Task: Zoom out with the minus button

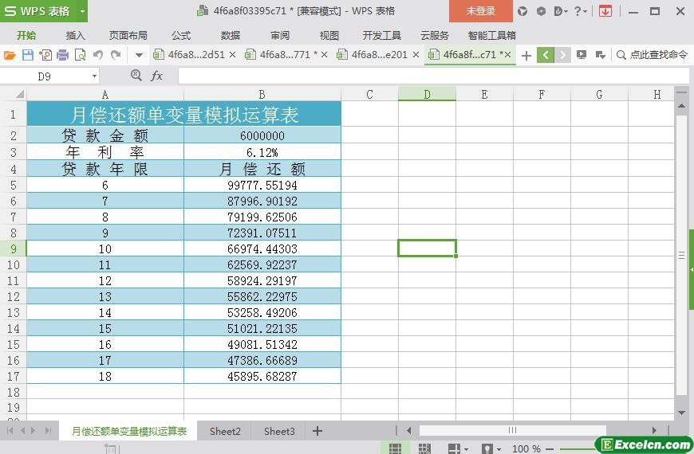Action: pyautogui.click(x=550, y=448)
